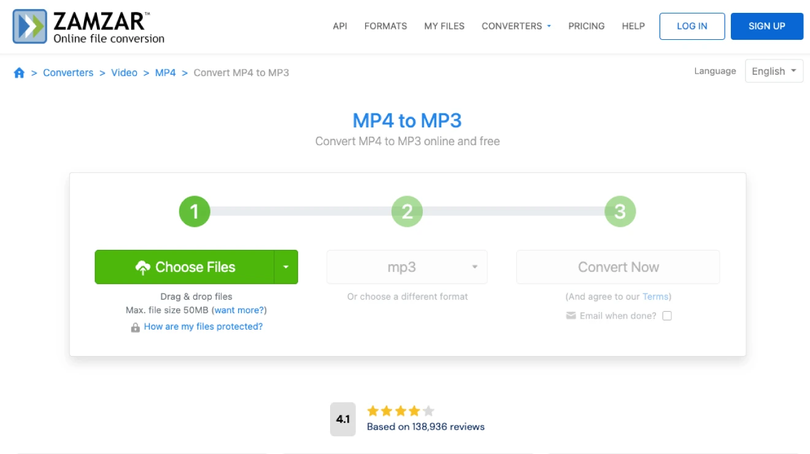810x454 pixels.
Task: Click the green Choose Files button
Action: point(185,267)
